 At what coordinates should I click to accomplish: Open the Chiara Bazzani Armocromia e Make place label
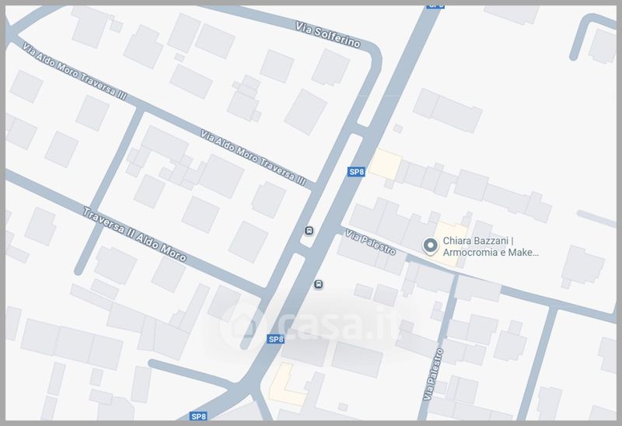pos(491,246)
